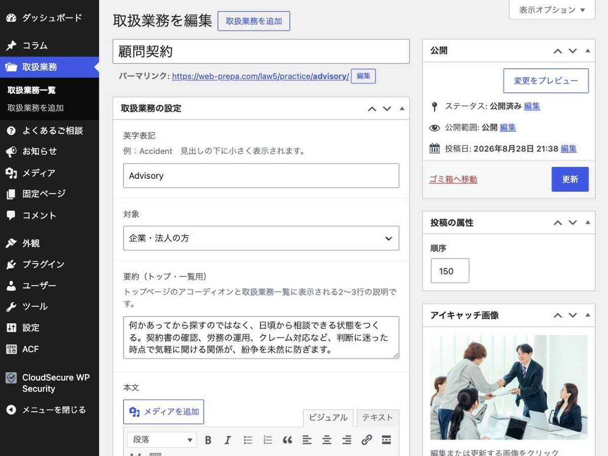Toggle アイキャッチ画像 panel collapse
Image resolution: width=608 pixels, height=456 pixels.
(x=588, y=315)
